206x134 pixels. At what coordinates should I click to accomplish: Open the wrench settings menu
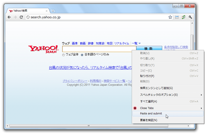pos(190,17)
